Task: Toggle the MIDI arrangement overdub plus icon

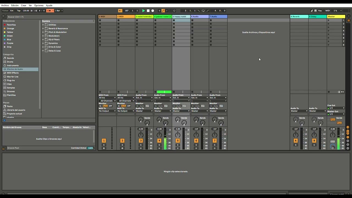Action: (159, 11)
